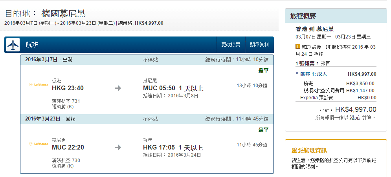Click the Lufthansa logo on the return flight

(x=38, y=144)
